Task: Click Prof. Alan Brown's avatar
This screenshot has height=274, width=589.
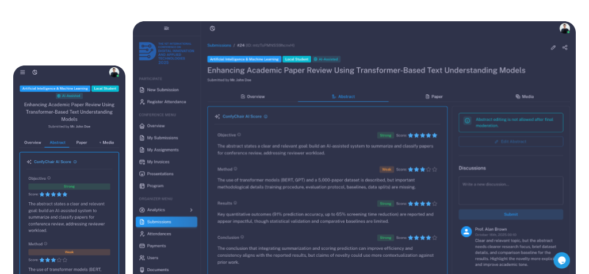Action: (466, 231)
